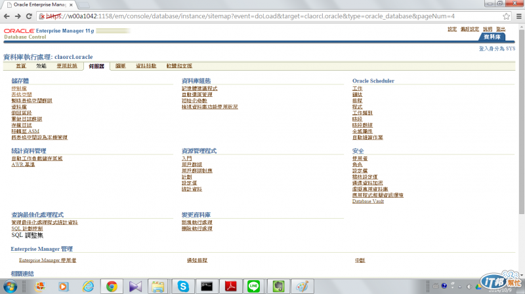
Task: Open the 倒回區段 (Rollback Segments) link
Action: pos(22,113)
